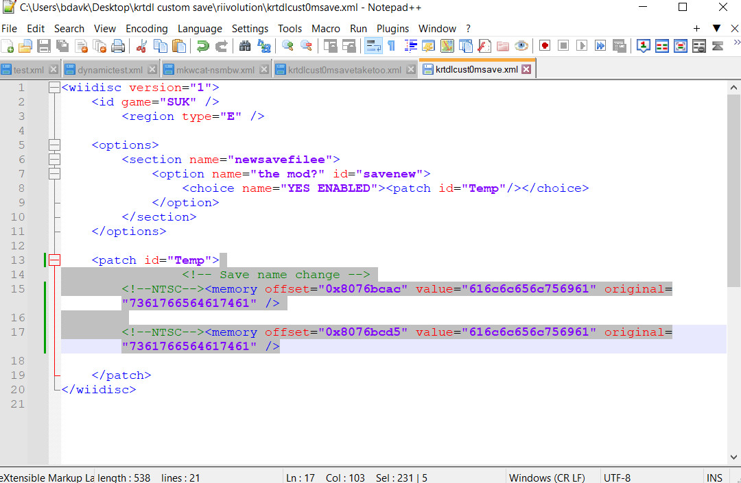Collapse the wiidisc fold on line 1
This screenshot has height=483, width=741.
(x=54, y=88)
